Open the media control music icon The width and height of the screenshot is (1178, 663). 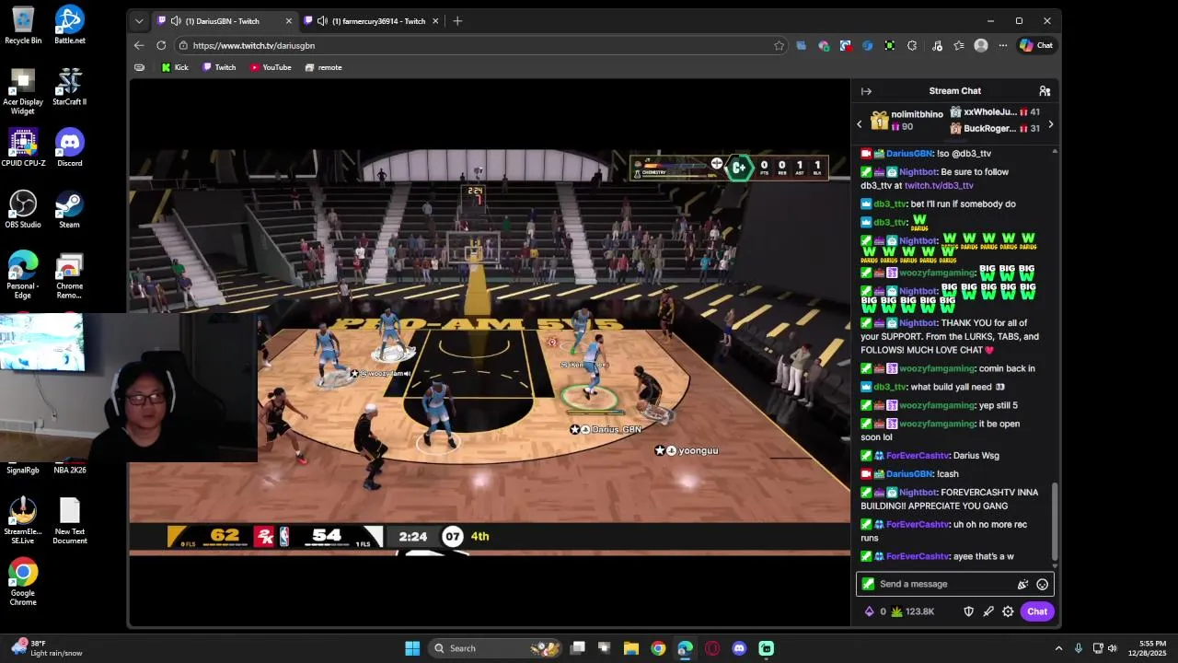pos(937,45)
